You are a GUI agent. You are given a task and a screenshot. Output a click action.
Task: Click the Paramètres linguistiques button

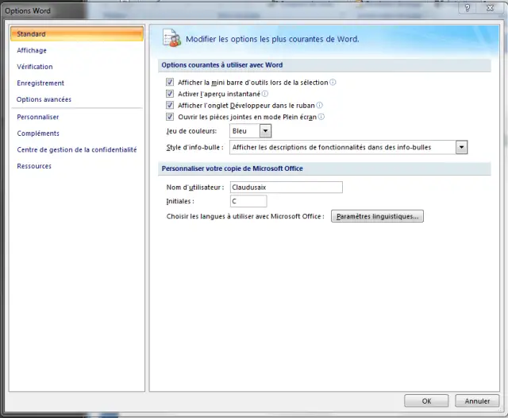[x=377, y=216]
